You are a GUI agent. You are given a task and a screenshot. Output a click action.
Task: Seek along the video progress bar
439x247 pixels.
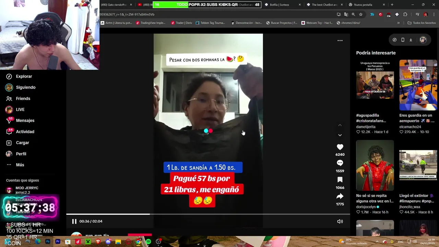(x=208, y=214)
